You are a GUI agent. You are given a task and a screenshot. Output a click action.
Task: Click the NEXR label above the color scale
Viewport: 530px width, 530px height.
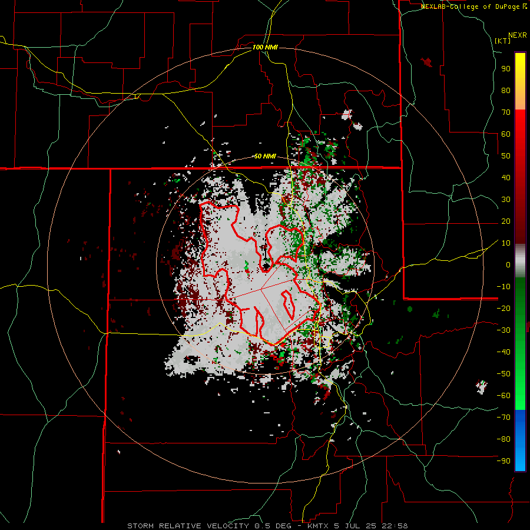click(x=518, y=35)
